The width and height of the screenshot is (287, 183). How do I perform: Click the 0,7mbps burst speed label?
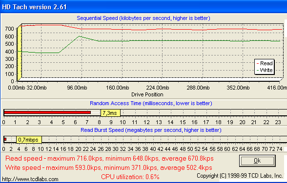coord(29,140)
